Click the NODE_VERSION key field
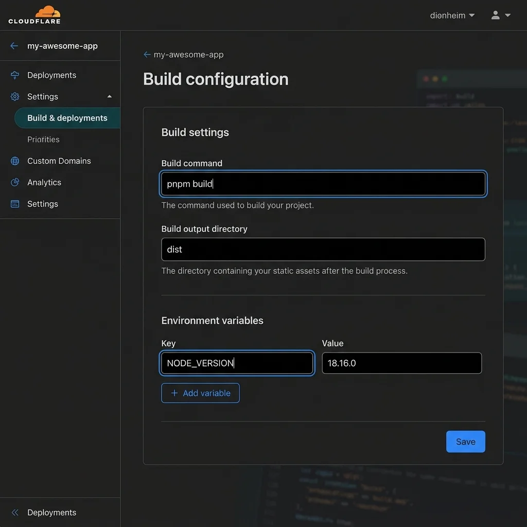 click(x=237, y=363)
